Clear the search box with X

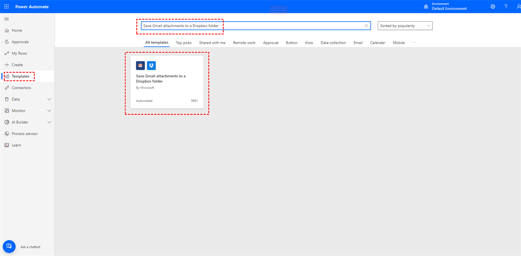366,26
